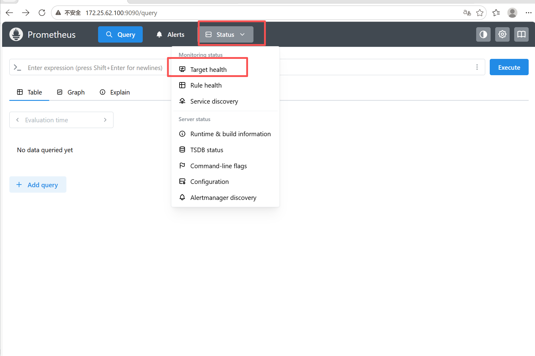Viewport: 535px width, 356px height.
Task: Open the browser profile avatar
Action: click(512, 13)
